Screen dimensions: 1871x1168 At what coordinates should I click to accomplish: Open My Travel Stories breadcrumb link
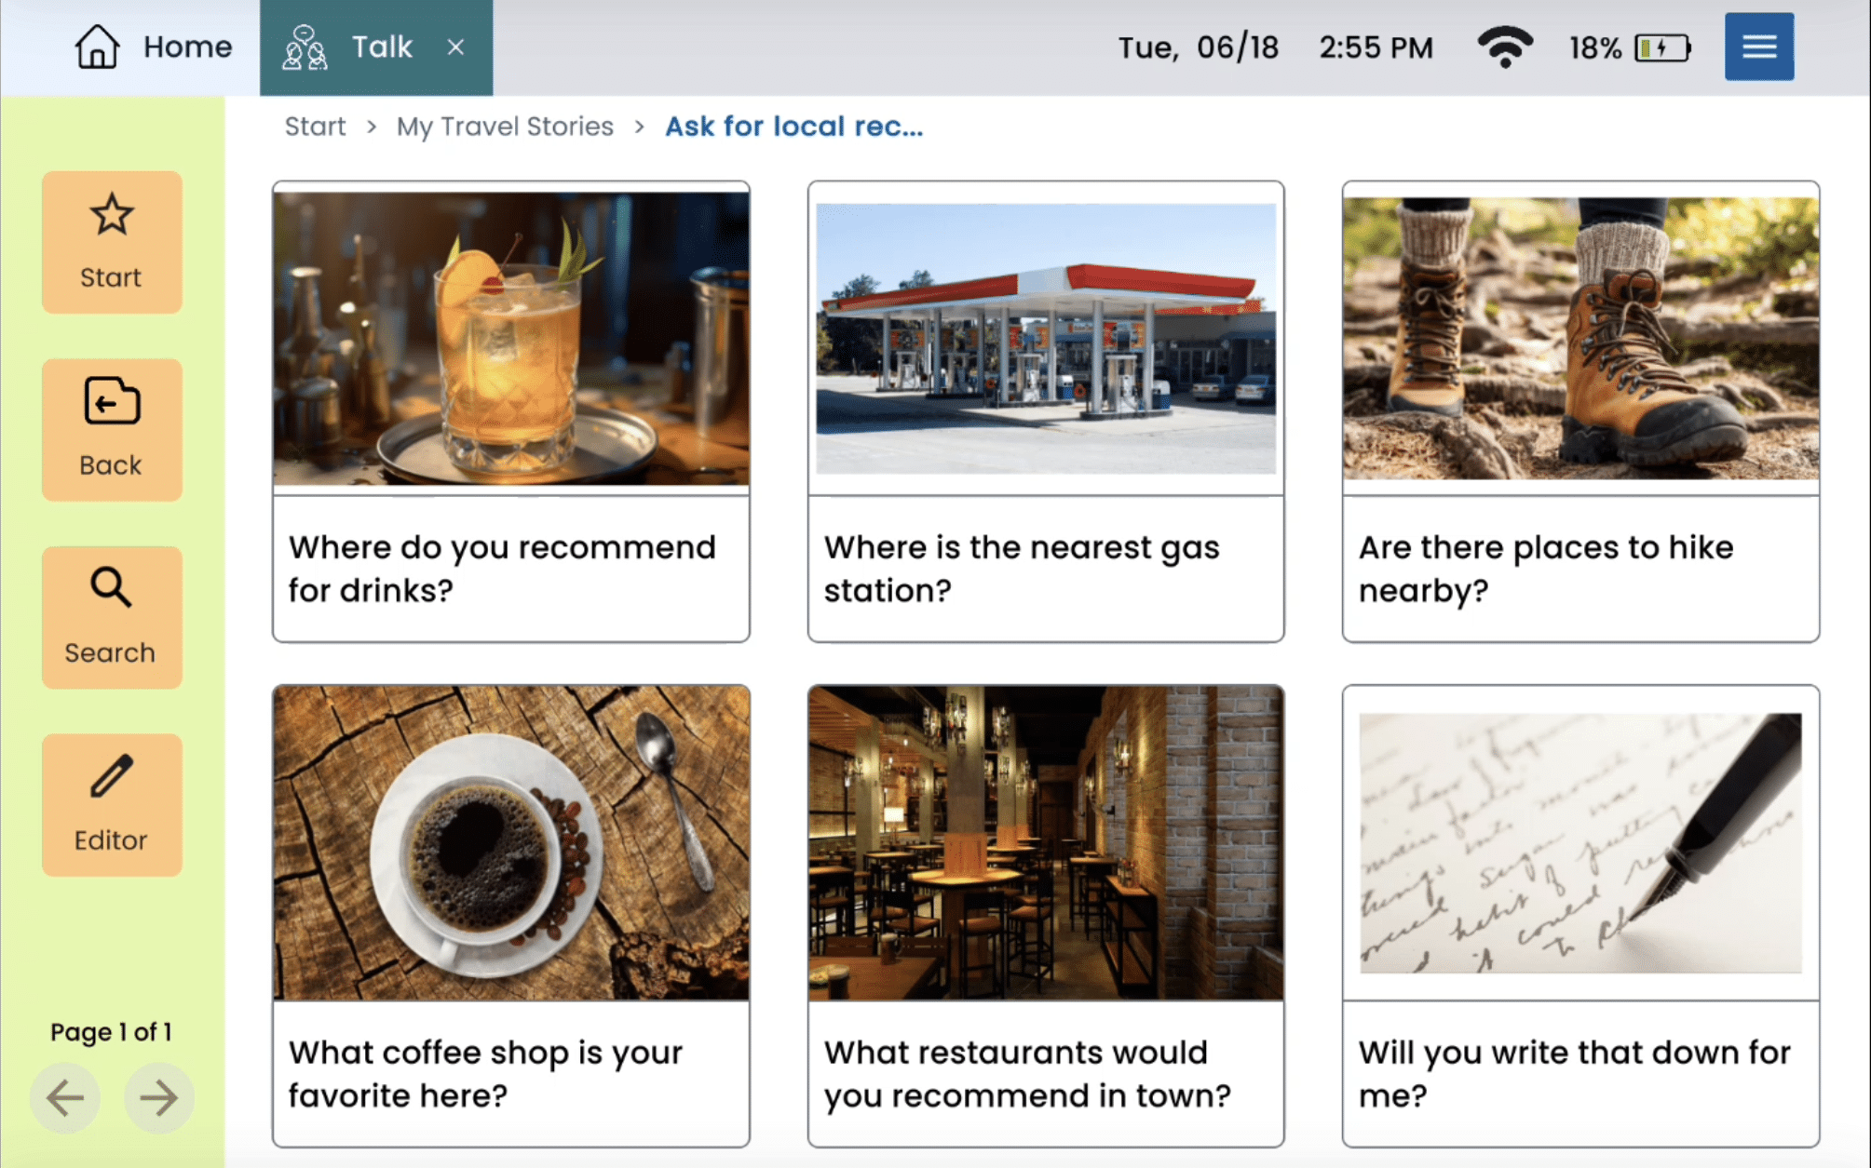pyautogui.click(x=505, y=127)
